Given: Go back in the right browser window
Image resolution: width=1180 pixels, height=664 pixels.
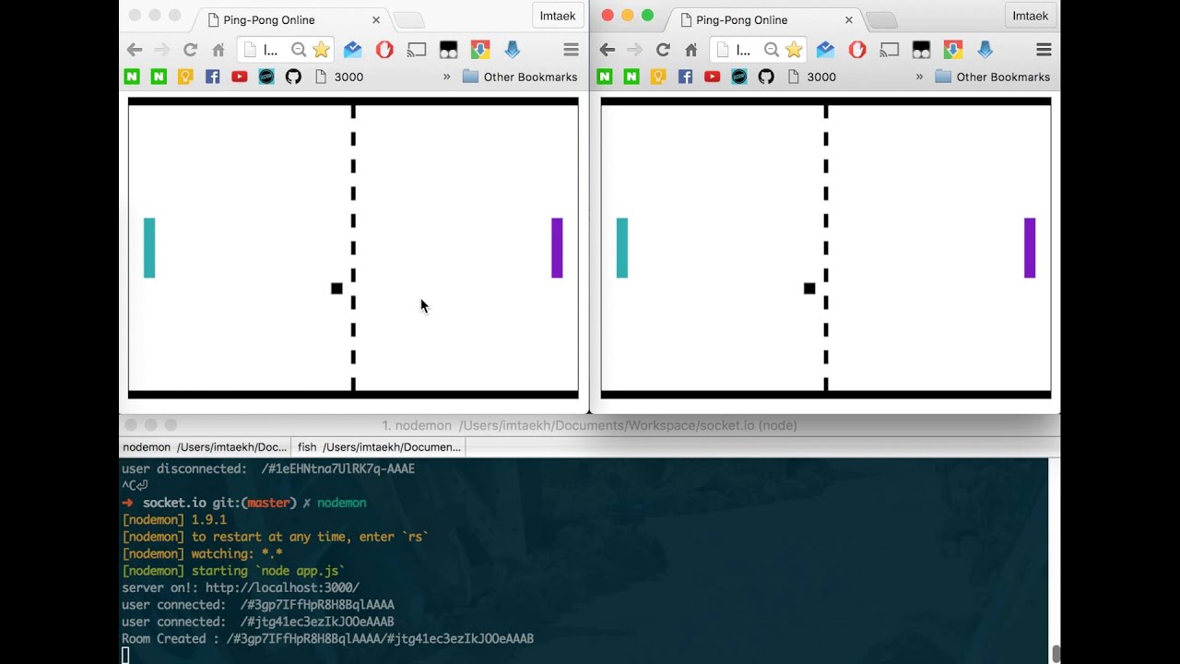Looking at the screenshot, I should [608, 50].
